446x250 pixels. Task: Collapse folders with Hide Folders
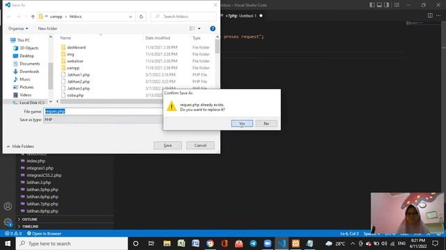tap(20, 147)
